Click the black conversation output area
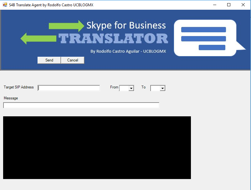This screenshot has height=190, width=251. [x=97, y=148]
